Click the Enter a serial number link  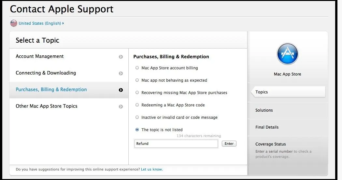274,151
